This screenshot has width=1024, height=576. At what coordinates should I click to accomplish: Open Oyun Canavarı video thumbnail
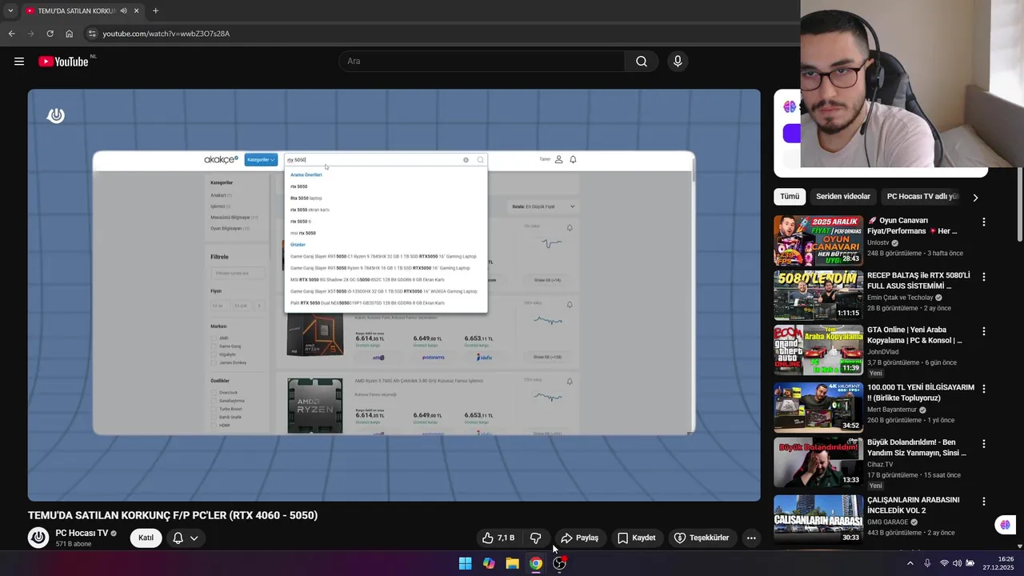click(x=818, y=240)
